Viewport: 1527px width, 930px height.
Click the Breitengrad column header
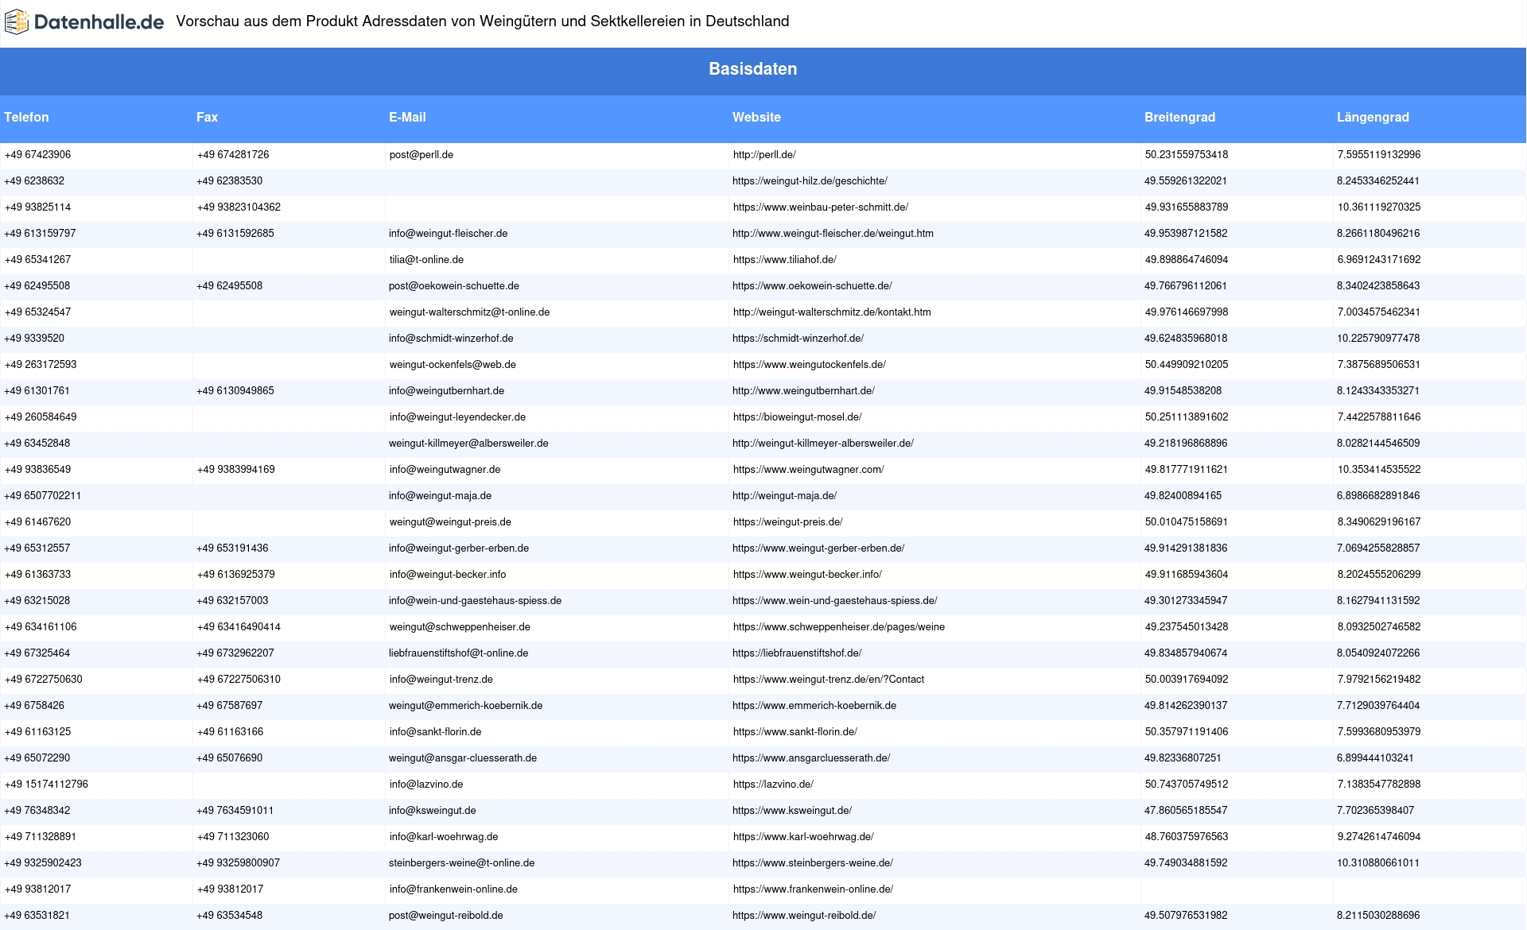click(1179, 117)
